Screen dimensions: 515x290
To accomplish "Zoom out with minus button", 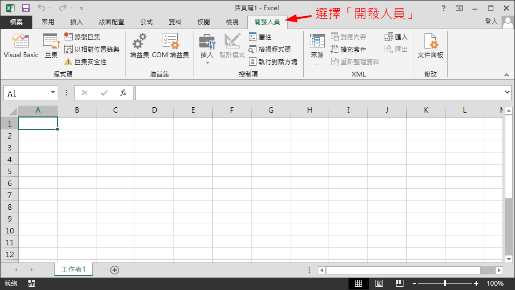I will click(414, 284).
